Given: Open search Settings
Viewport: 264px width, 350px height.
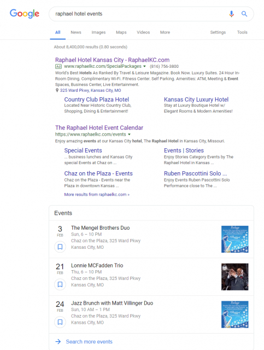Looking at the screenshot, I should 218,32.
